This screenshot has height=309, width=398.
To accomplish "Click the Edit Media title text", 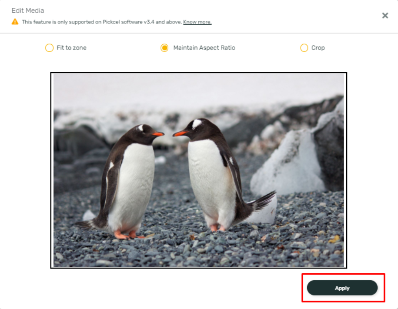I will pos(28,10).
